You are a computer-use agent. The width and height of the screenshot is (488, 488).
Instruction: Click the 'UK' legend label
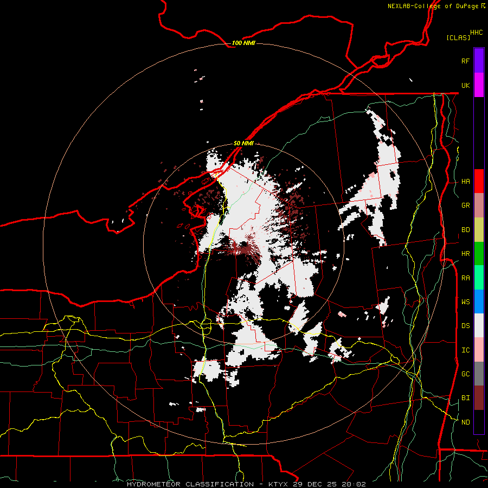(465, 85)
